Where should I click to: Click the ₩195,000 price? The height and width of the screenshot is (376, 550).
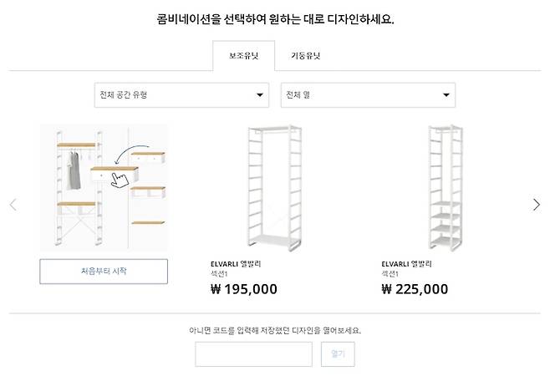pos(243,289)
